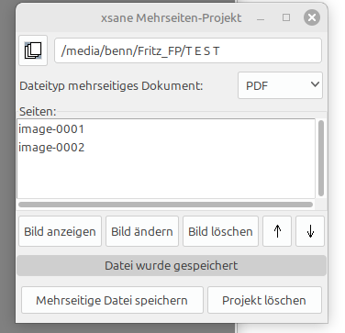The height and width of the screenshot is (333, 345).
Task: Close the xsane Mehrseiten-Projekt window
Action: click(x=312, y=17)
